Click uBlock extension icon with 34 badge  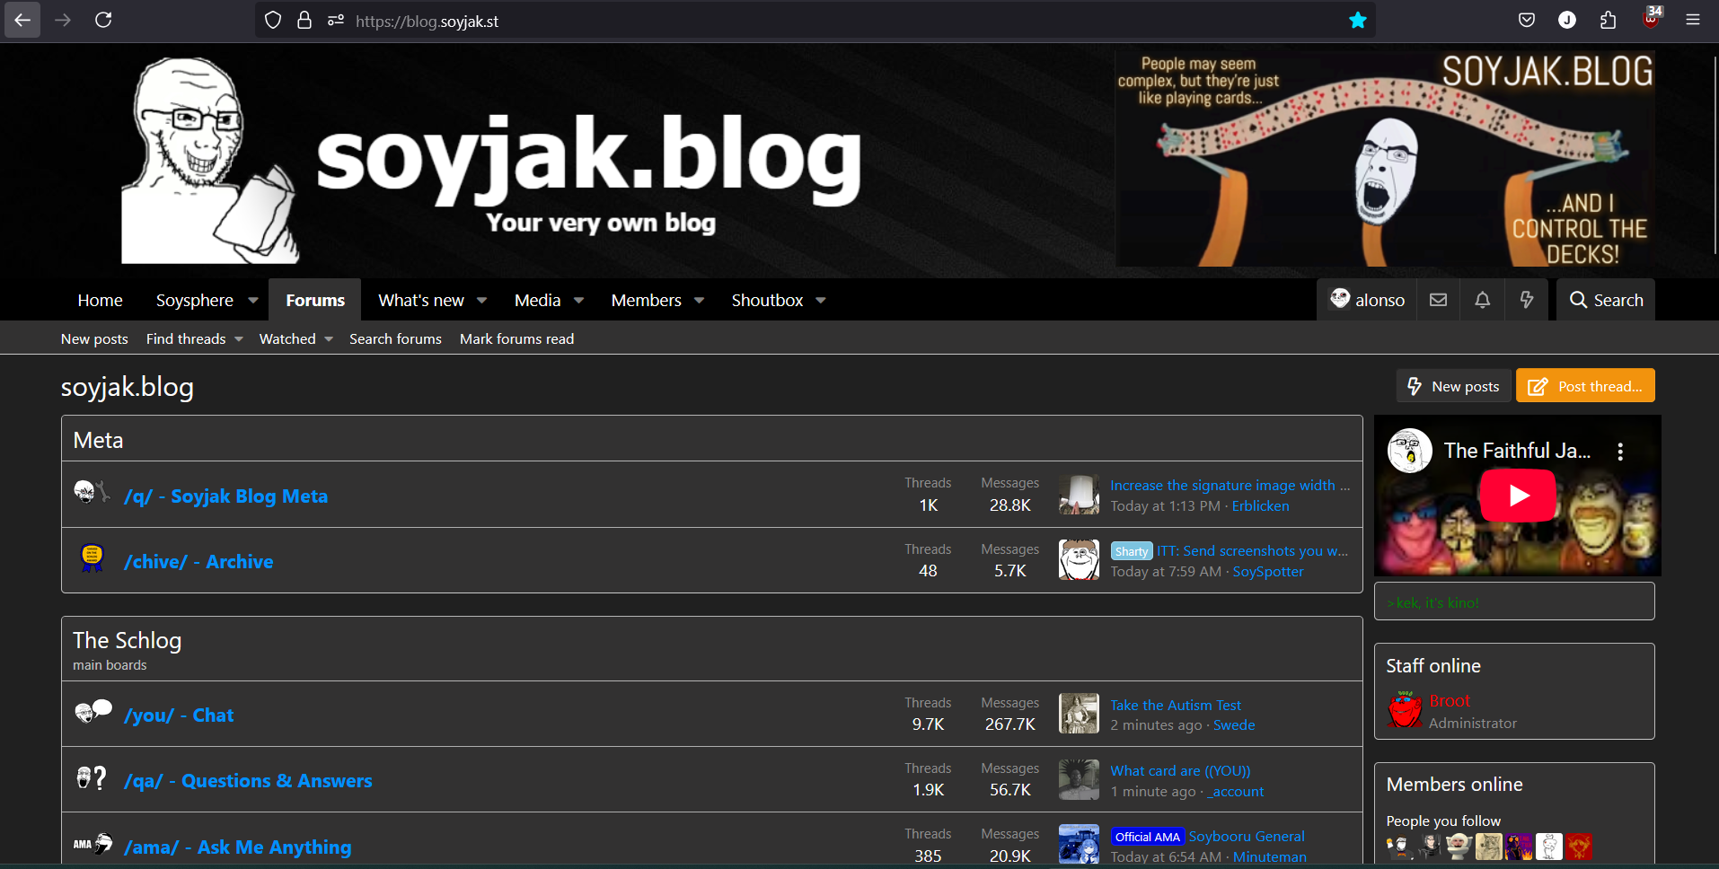[x=1652, y=18]
